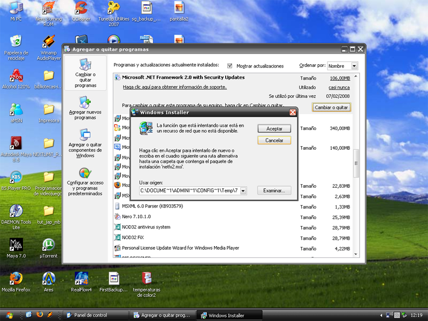Click the list scroll down arrow
This screenshot has height=321, width=428.
click(x=356, y=254)
